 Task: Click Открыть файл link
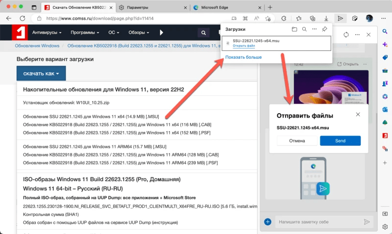[244, 46]
